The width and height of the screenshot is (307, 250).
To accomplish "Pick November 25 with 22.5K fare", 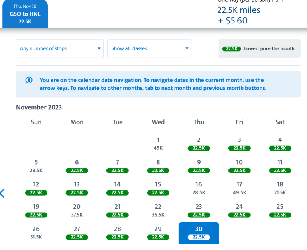I will coord(280,210).
